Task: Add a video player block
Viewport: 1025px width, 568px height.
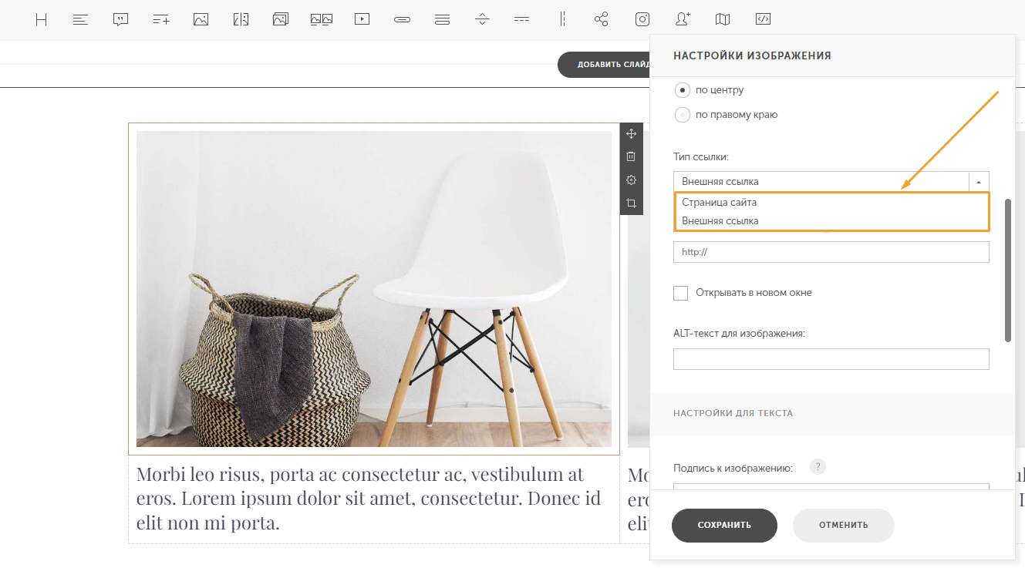Action: 362,20
